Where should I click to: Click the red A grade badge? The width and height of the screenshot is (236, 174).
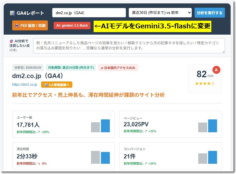click(216, 70)
